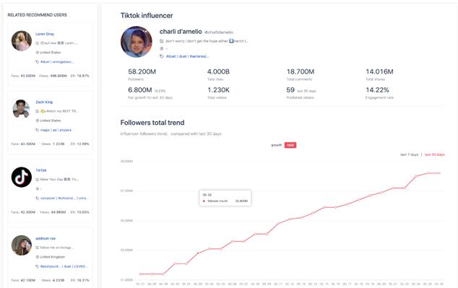Select the red total toggle button
Screen dimensions: 458x288
tap(290, 145)
